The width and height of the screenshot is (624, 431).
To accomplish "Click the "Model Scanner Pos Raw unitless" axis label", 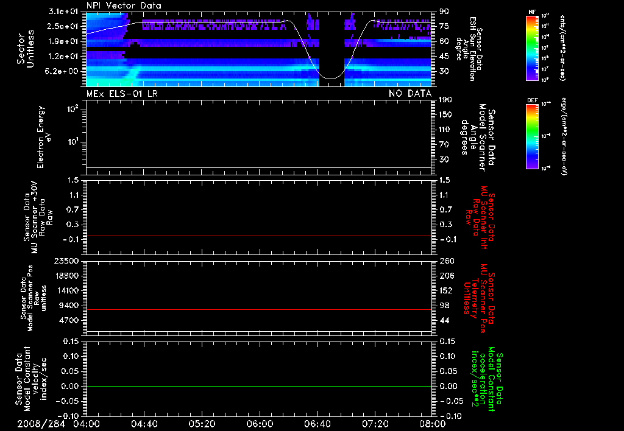I will pyautogui.click(x=34, y=298).
